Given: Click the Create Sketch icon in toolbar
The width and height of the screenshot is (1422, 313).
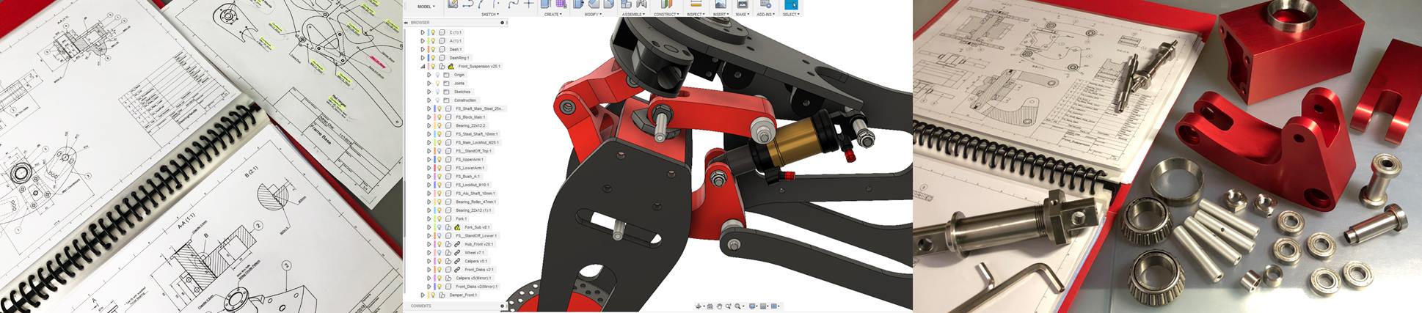Looking at the screenshot, I should pos(452,4).
